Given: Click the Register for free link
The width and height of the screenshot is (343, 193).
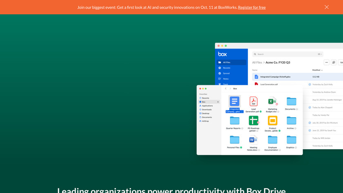Looking at the screenshot, I should [252, 7].
